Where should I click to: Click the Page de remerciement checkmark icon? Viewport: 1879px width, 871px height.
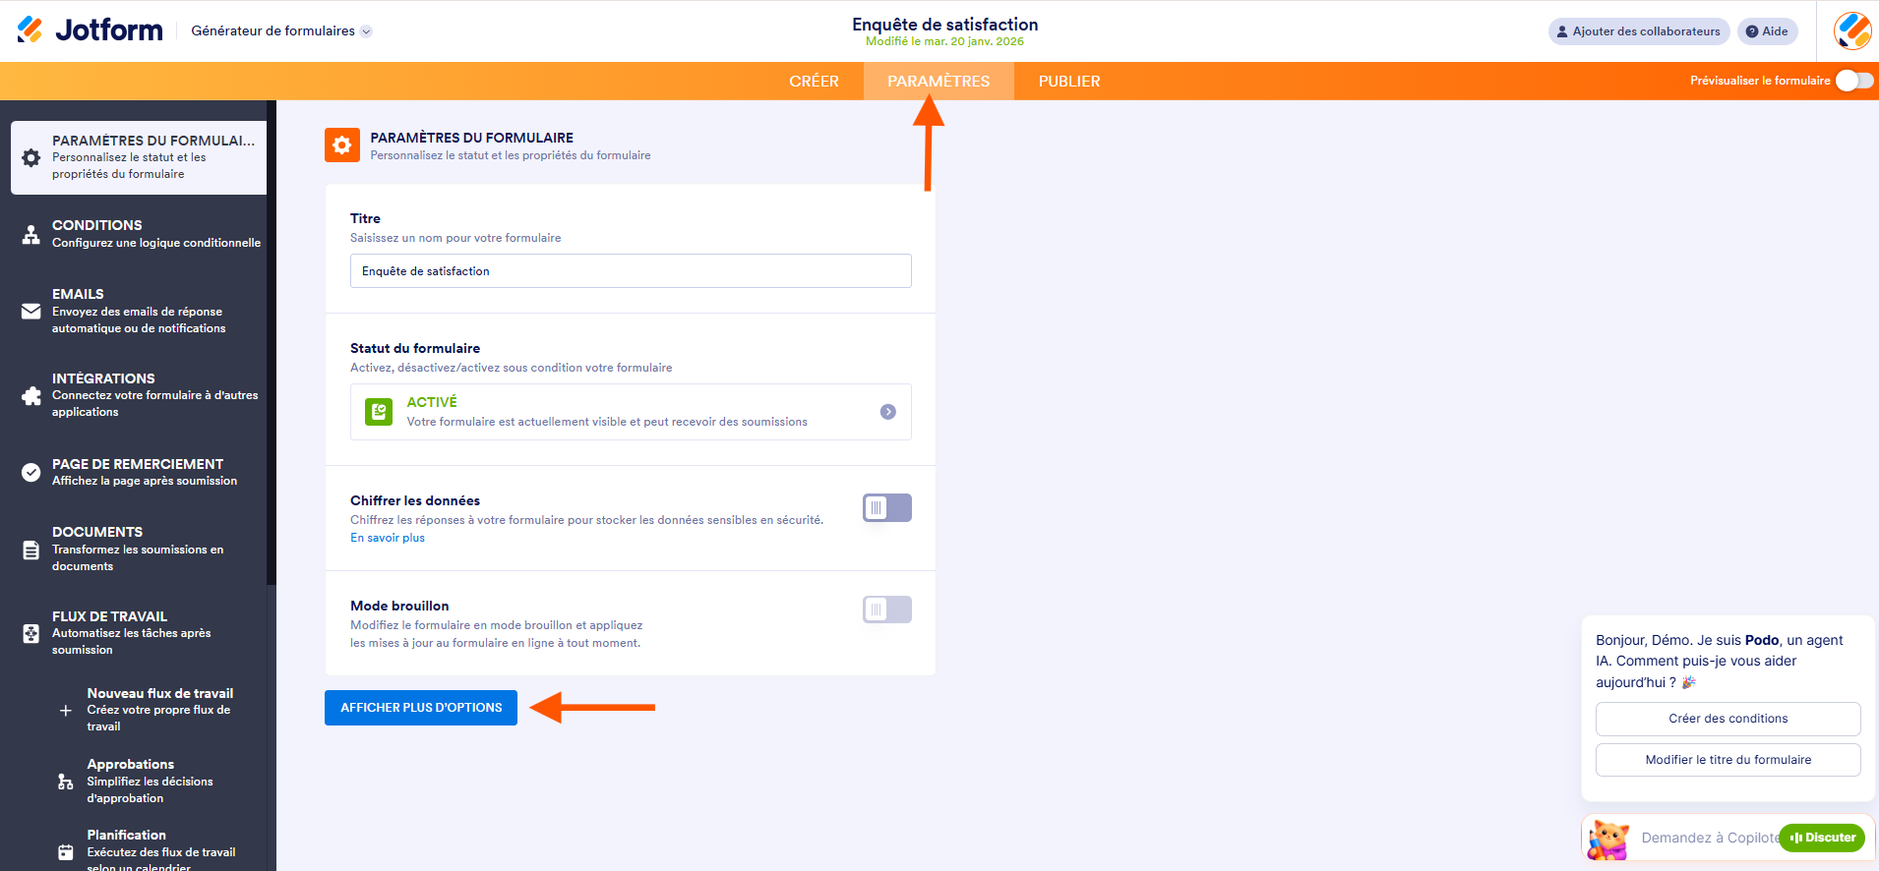point(31,472)
